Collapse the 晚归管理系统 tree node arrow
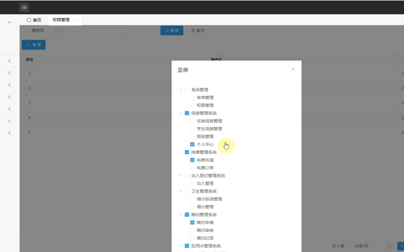404x252 pixels. tap(181, 215)
